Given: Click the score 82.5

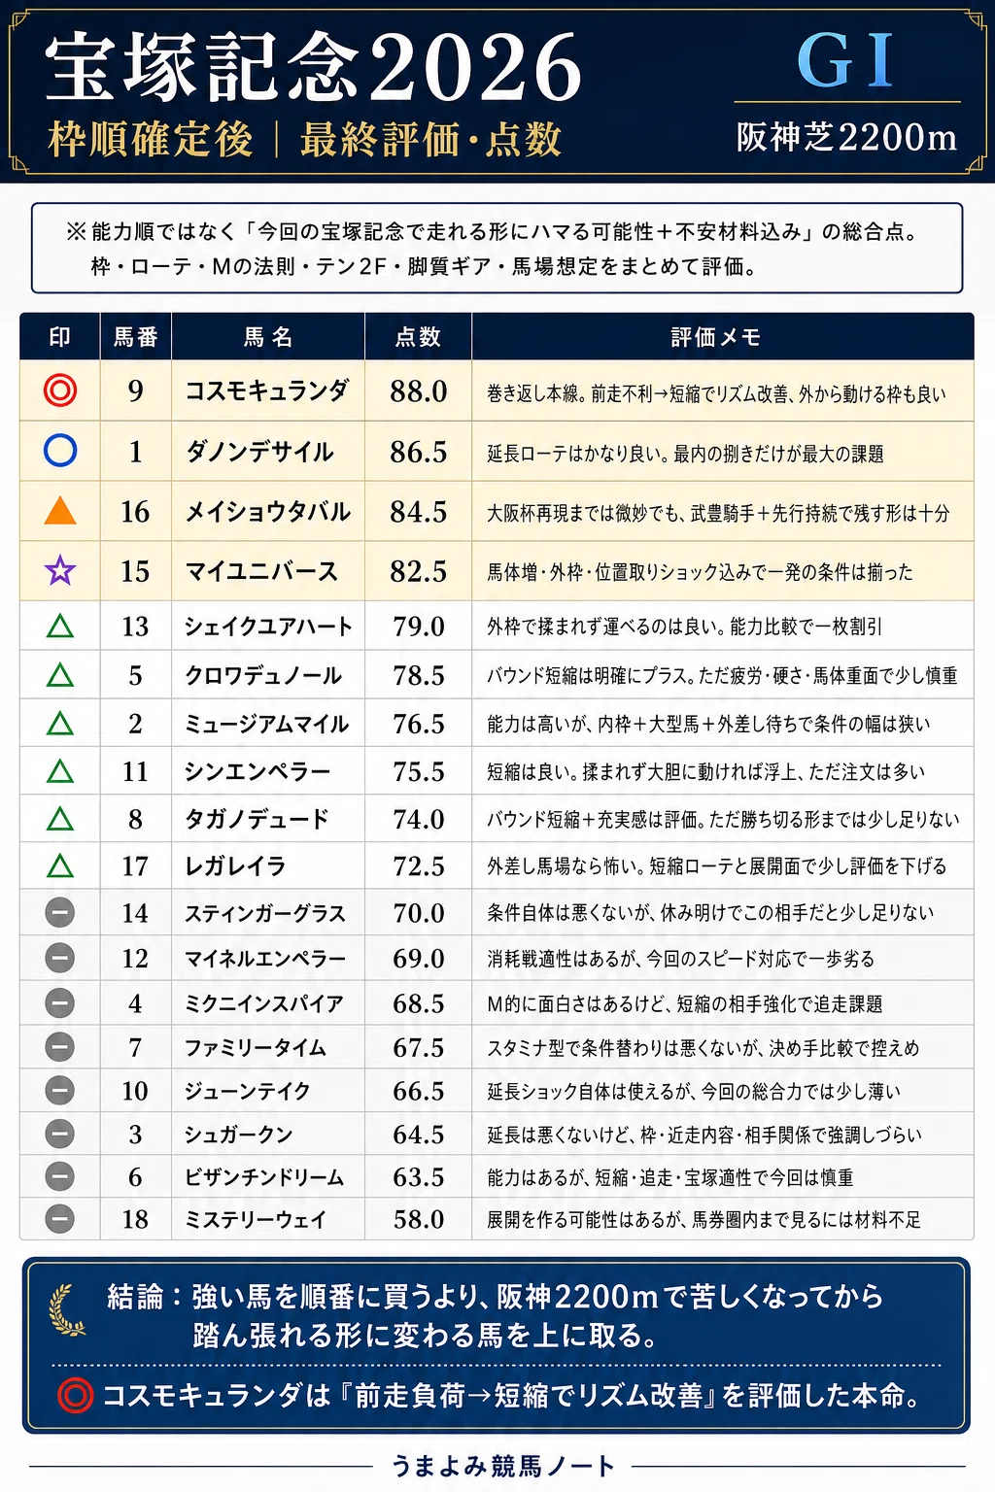Looking at the screenshot, I should 419,571.
